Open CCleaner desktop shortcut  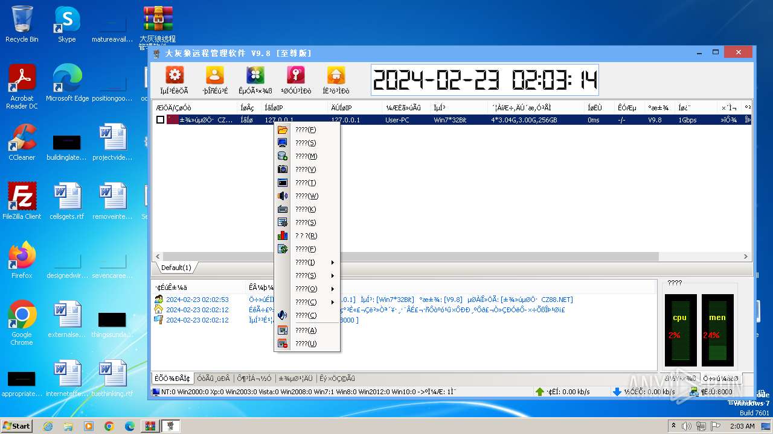click(x=22, y=142)
